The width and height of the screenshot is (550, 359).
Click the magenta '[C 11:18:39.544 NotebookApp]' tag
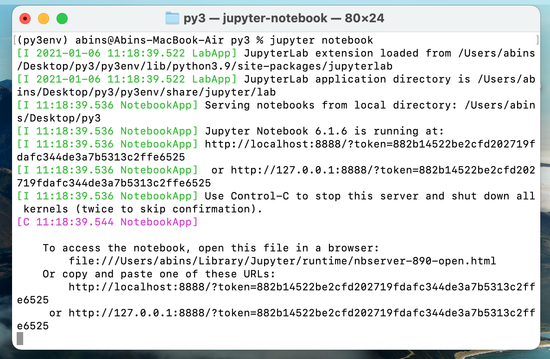coord(107,222)
